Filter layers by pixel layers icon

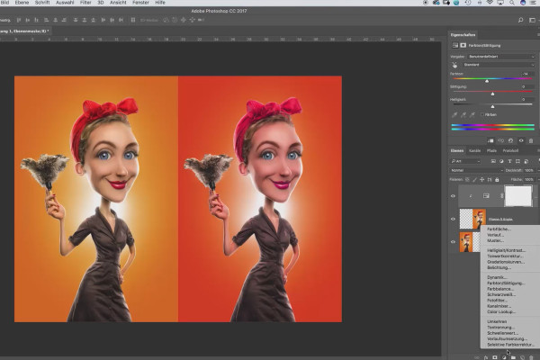pyautogui.click(x=493, y=161)
